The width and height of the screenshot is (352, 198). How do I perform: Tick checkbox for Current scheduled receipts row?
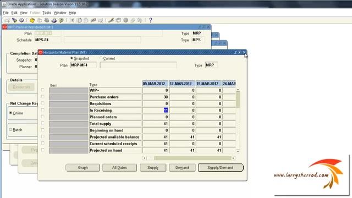42,143
